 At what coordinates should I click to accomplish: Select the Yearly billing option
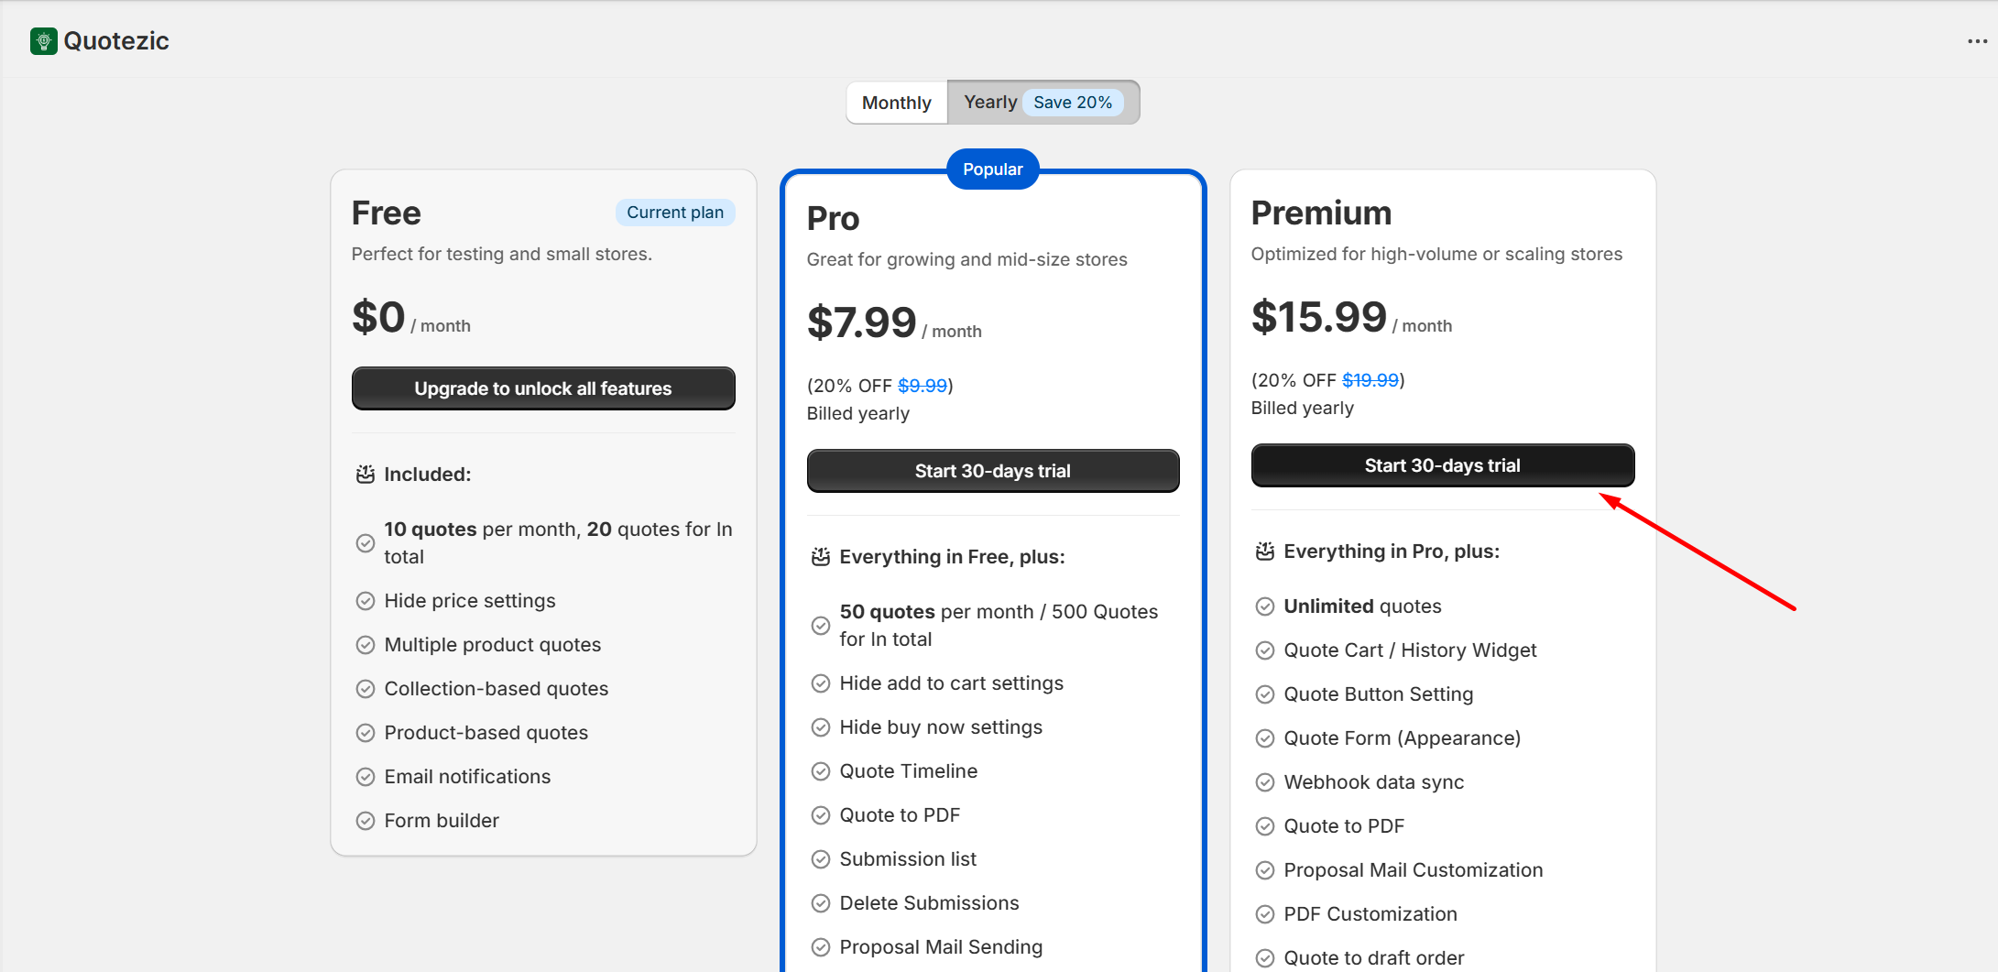coord(990,103)
